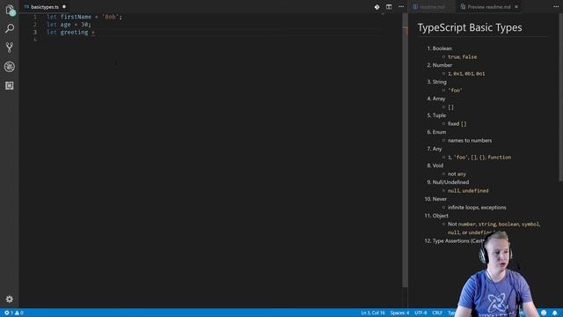Click the 'age' variable in line 2
Viewport: 563px width, 317px height.
tap(65, 25)
